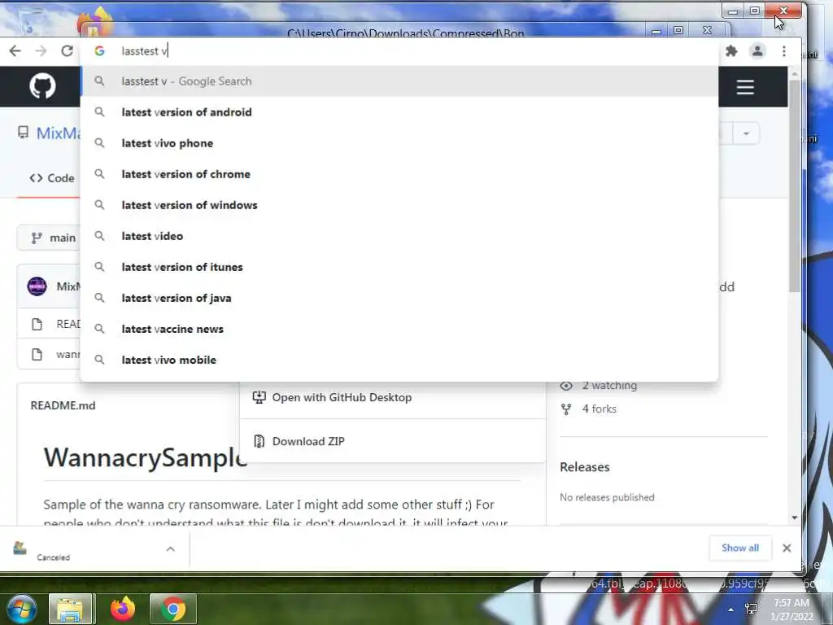Pick suggestion 'latest version of itunes'
833x625 pixels.
pos(399,267)
